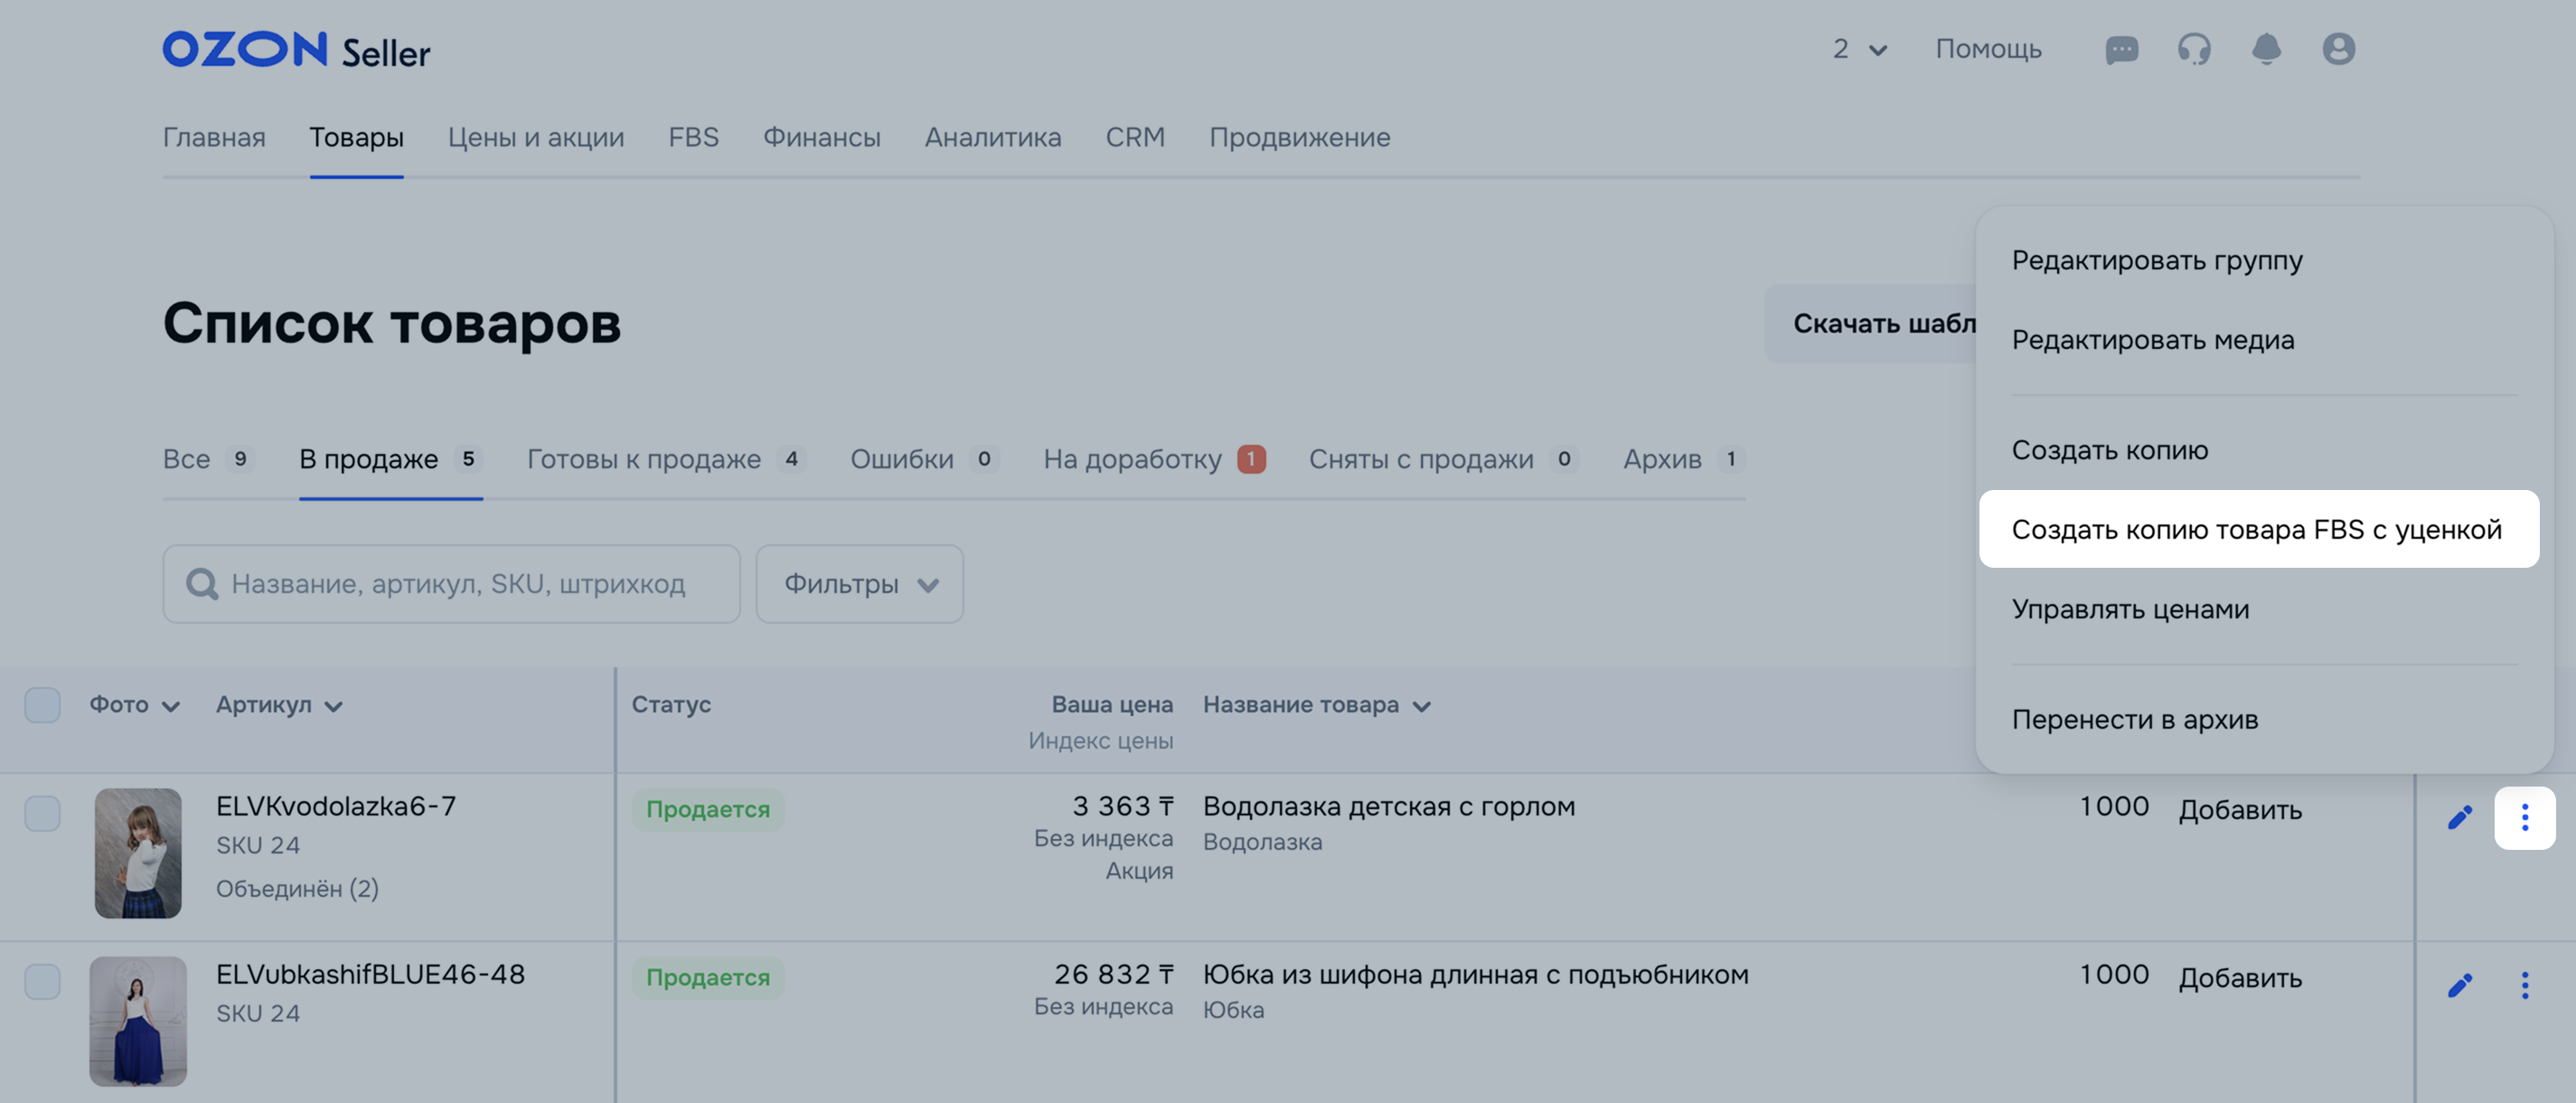Open the Водолазка product thumbnail
The height and width of the screenshot is (1103, 2576).
point(138,853)
